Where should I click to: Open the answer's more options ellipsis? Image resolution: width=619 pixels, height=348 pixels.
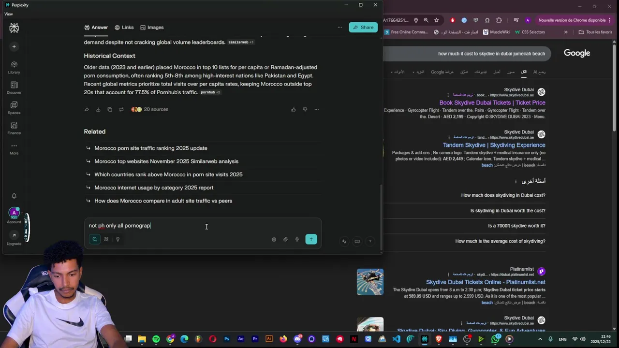tap(317, 110)
